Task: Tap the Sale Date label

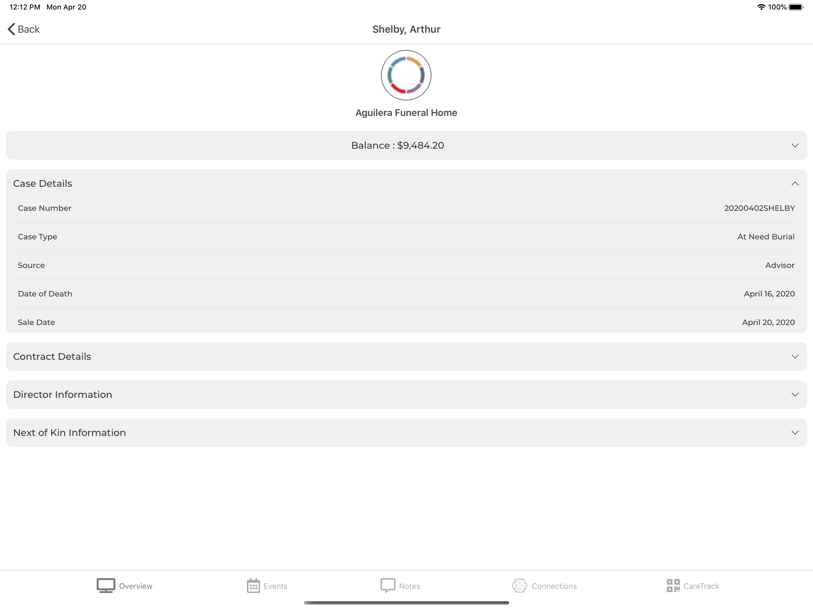Action: coord(36,322)
